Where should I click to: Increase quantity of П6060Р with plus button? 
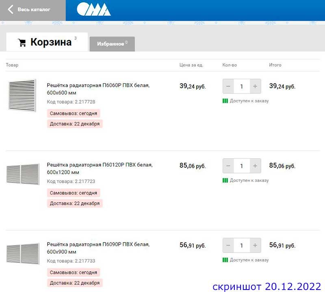click(255, 87)
